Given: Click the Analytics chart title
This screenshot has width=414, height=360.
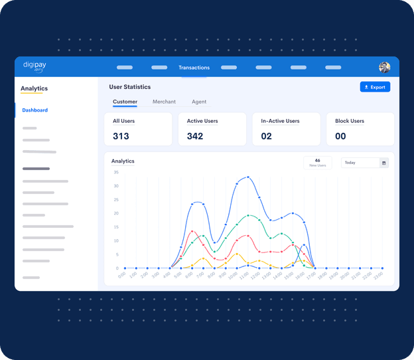Looking at the screenshot, I should (123, 161).
